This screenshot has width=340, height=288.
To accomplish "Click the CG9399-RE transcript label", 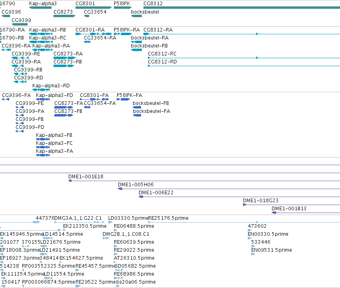I will [26, 53].
